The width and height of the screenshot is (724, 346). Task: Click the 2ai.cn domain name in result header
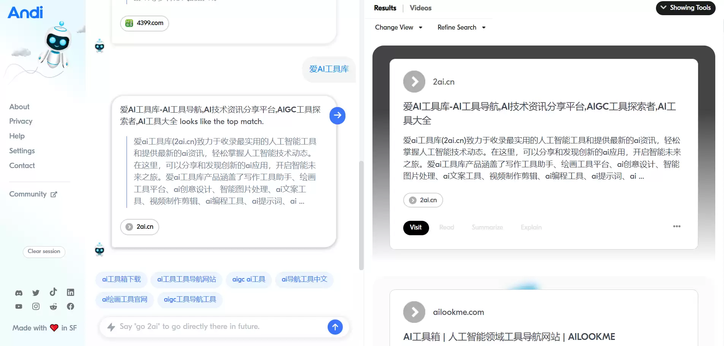click(x=444, y=82)
